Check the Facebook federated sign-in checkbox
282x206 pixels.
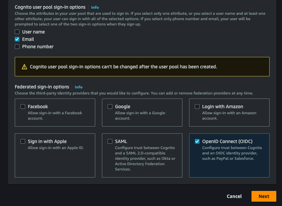(23, 107)
